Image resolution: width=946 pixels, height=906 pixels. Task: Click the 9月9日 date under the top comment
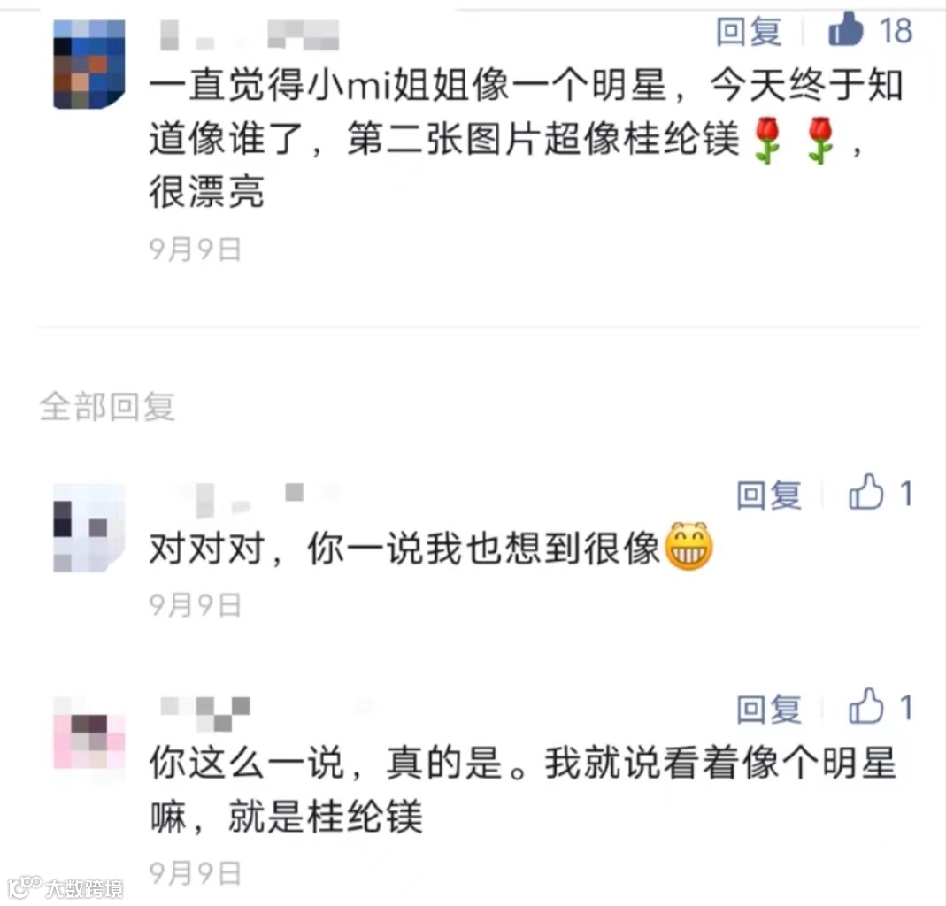click(x=196, y=250)
